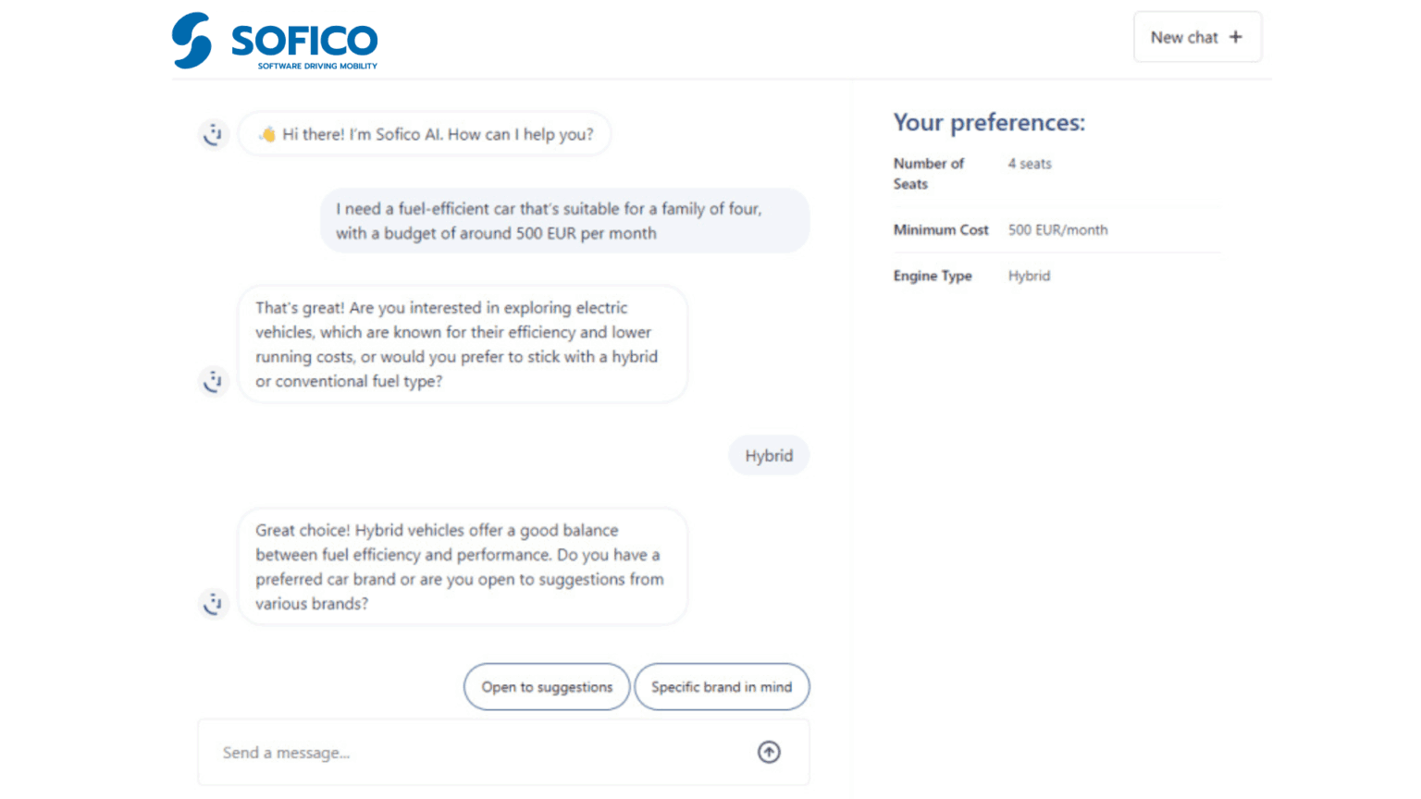Click the bot avatar beside the brand question
This screenshot has height=799, width=1421.
214,604
